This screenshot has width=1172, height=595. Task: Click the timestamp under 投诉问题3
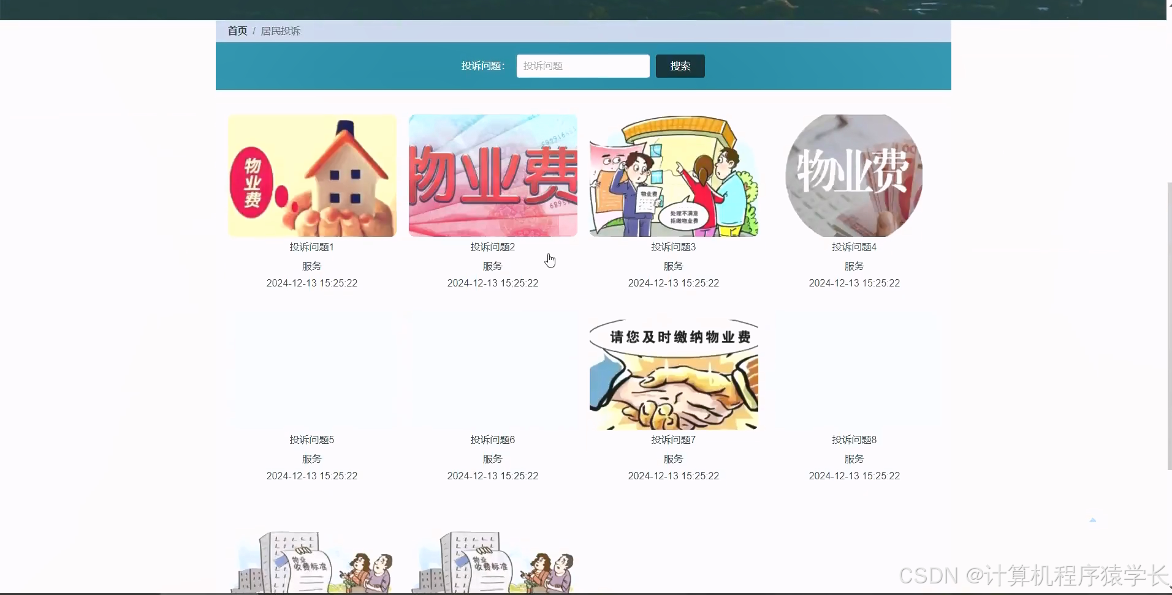(x=673, y=283)
